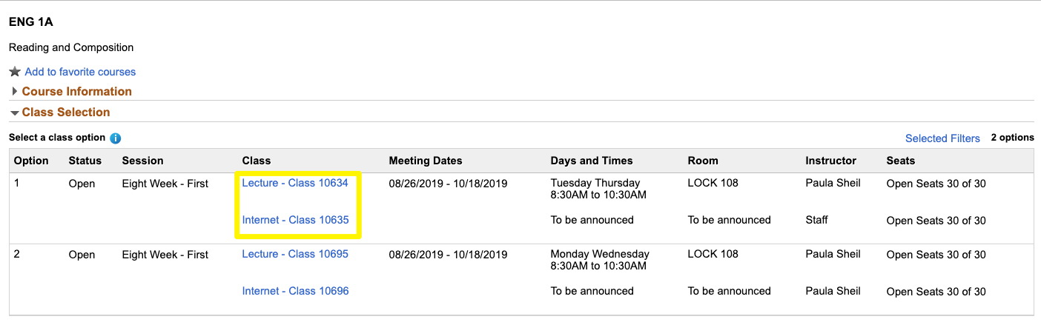
Task: Click the Class column header
Action: [x=257, y=161]
